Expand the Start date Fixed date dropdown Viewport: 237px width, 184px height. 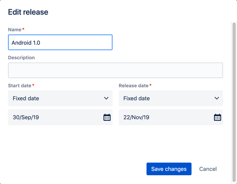[60, 98]
